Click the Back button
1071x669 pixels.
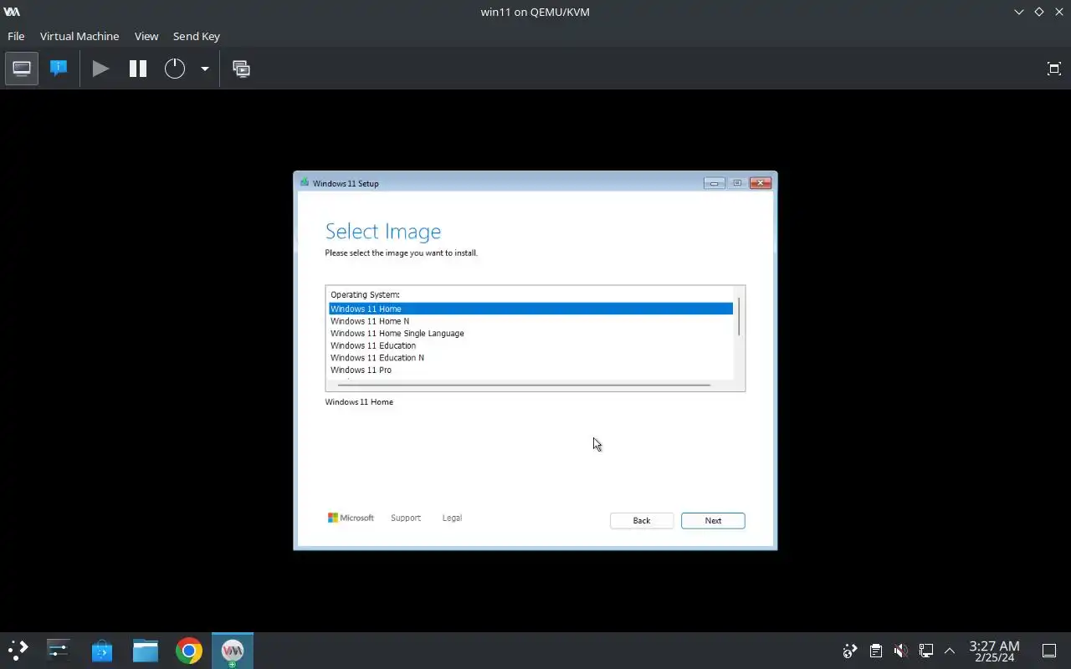click(x=642, y=520)
